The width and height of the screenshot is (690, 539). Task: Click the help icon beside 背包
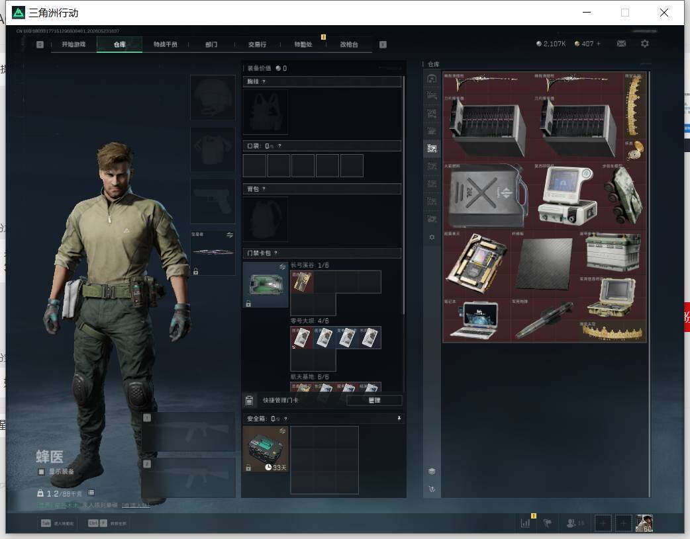264,189
